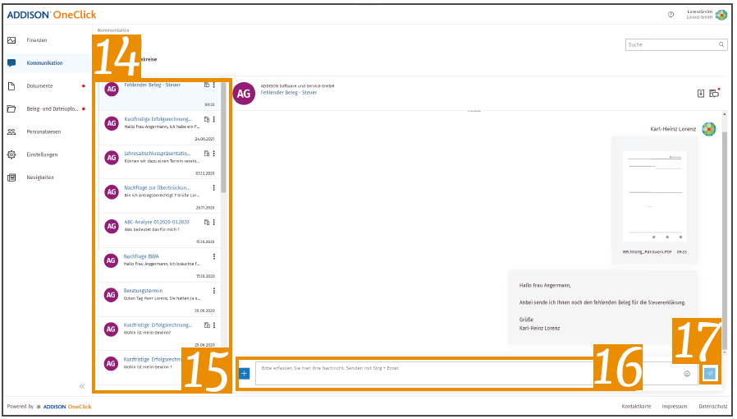
Task: Click the send message paper plane button
Action: click(x=710, y=374)
